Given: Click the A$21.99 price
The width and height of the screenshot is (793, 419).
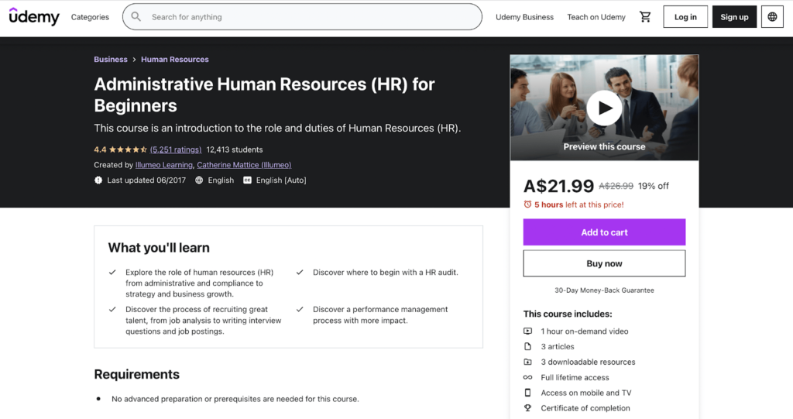Looking at the screenshot, I should click(558, 186).
